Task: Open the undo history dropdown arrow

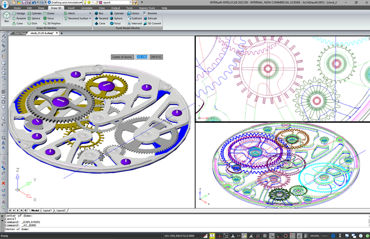Action: pos(37,2)
